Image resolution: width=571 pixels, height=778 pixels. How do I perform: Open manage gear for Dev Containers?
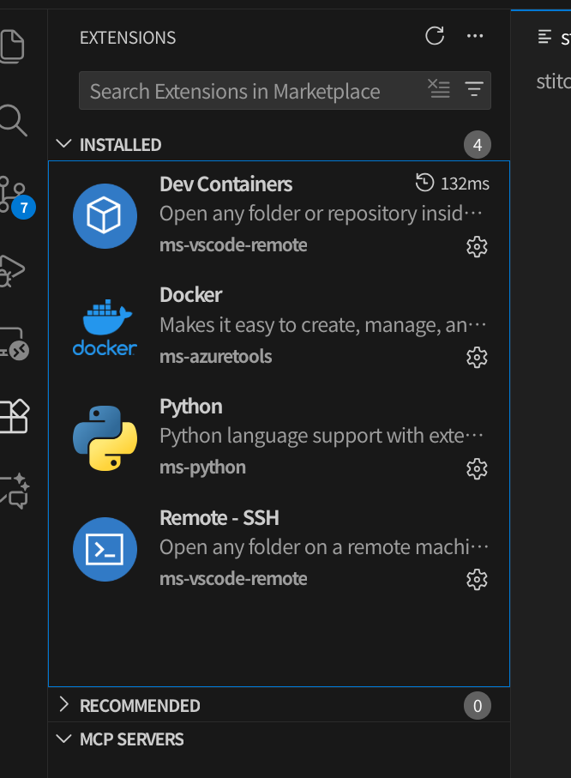476,246
